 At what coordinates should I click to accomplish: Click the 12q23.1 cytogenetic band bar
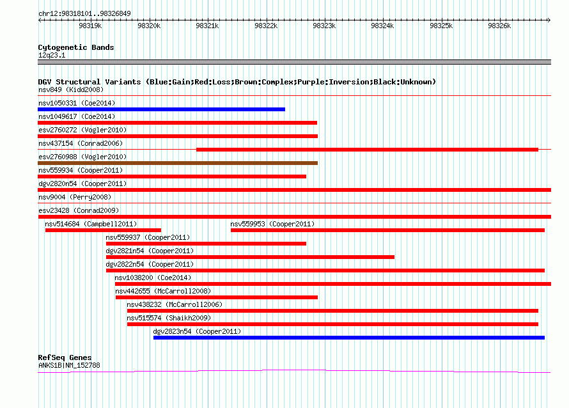tap(294, 62)
